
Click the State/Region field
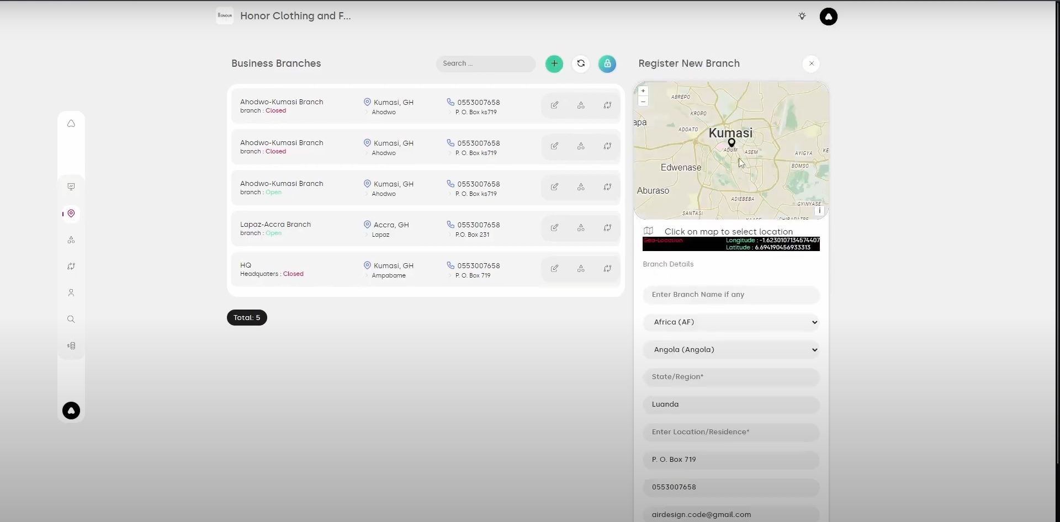coord(731,377)
